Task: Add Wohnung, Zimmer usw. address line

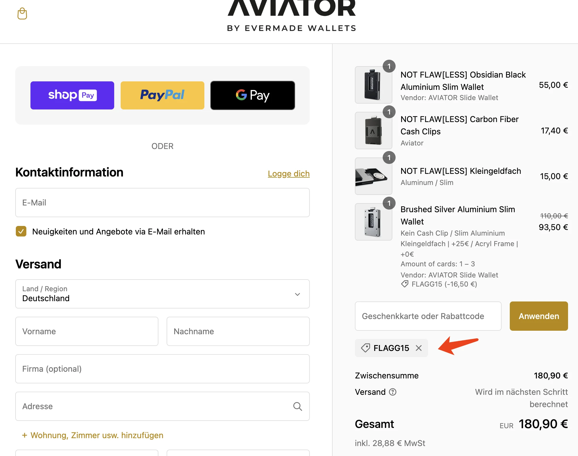Action: [x=93, y=435]
